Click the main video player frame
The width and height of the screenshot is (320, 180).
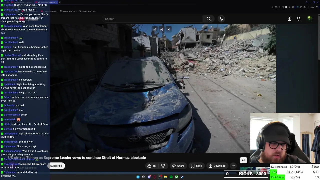pos(163,88)
